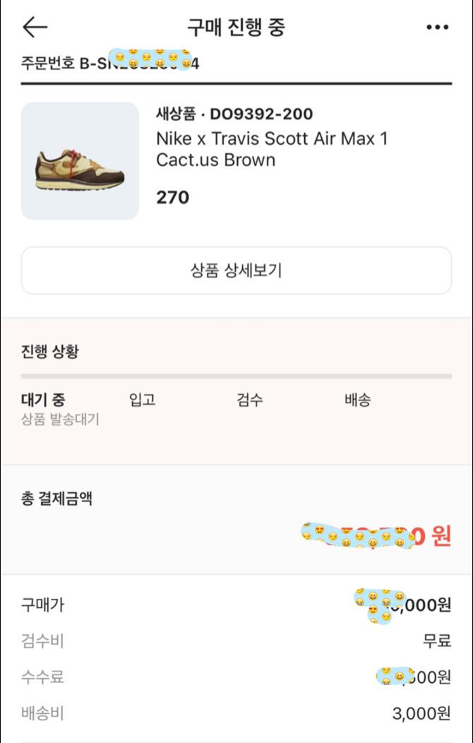Tap the model code DO9392-200

click(261, 114)
